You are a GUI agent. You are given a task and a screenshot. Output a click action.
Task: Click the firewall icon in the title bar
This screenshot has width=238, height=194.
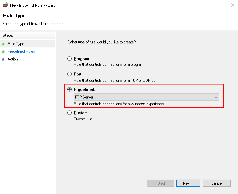tap(5, 5)
